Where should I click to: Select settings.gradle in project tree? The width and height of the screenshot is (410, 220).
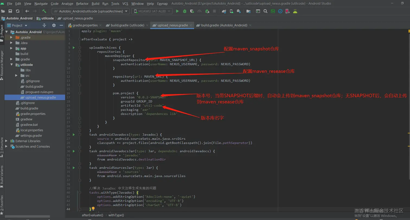(31, 135)
